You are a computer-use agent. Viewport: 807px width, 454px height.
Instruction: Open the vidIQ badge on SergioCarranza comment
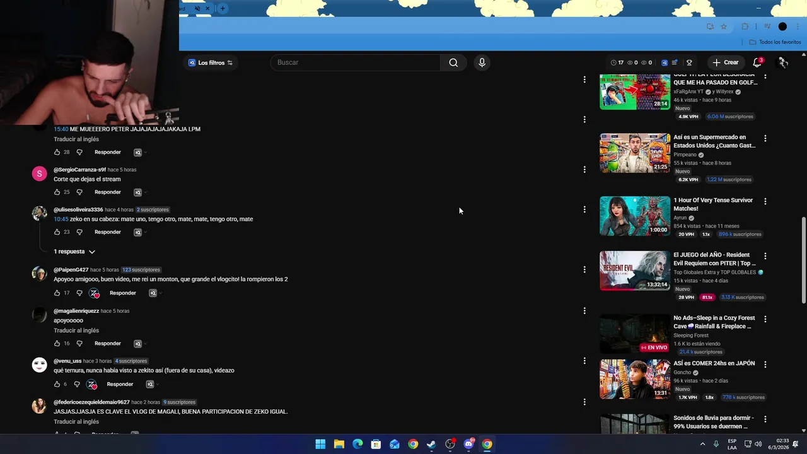point(138,192)
